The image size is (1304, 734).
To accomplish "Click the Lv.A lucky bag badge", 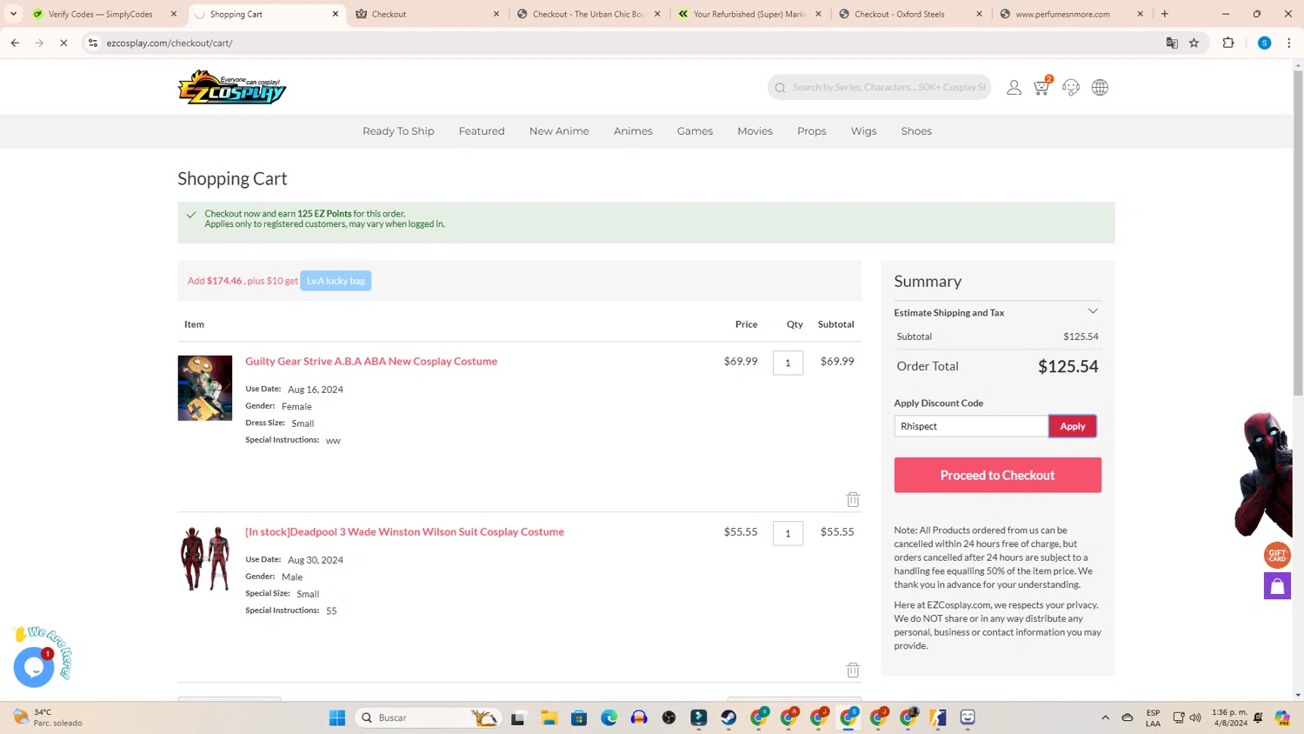I will tap(336, 281).
